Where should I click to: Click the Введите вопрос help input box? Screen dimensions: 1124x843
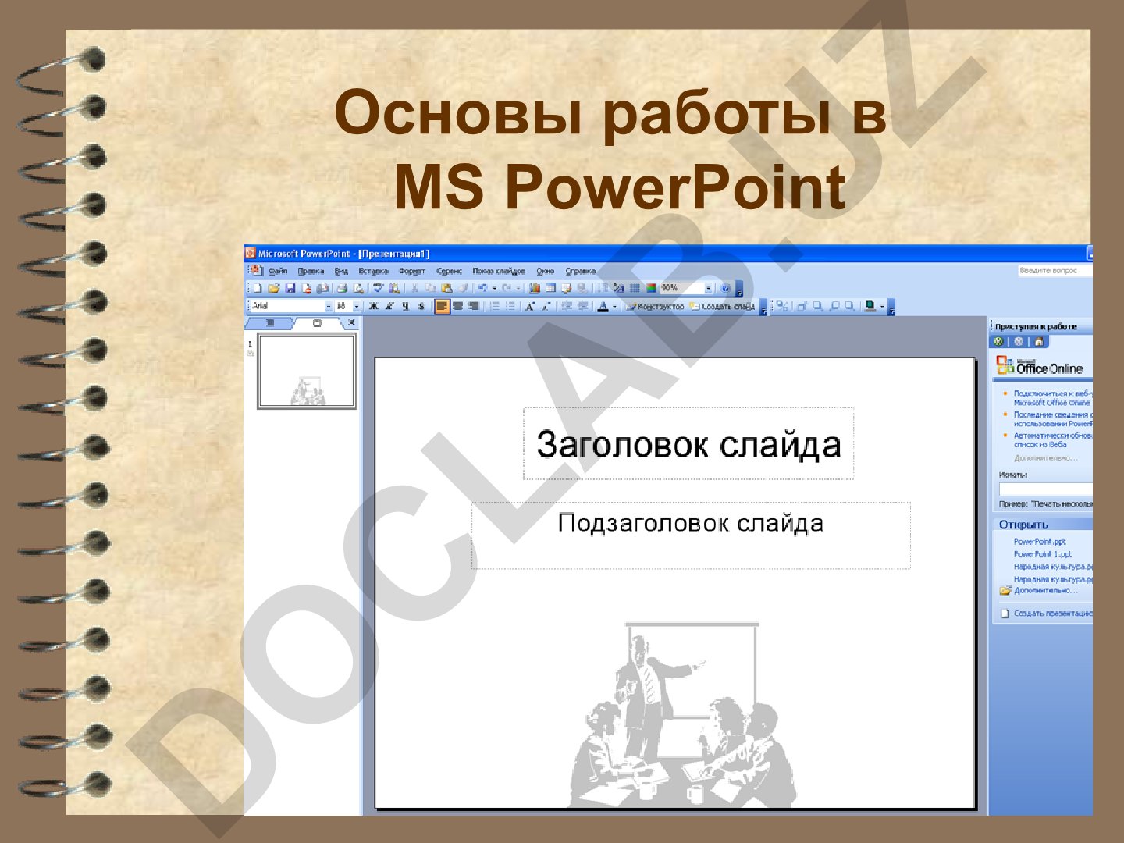pos(1055,270)
